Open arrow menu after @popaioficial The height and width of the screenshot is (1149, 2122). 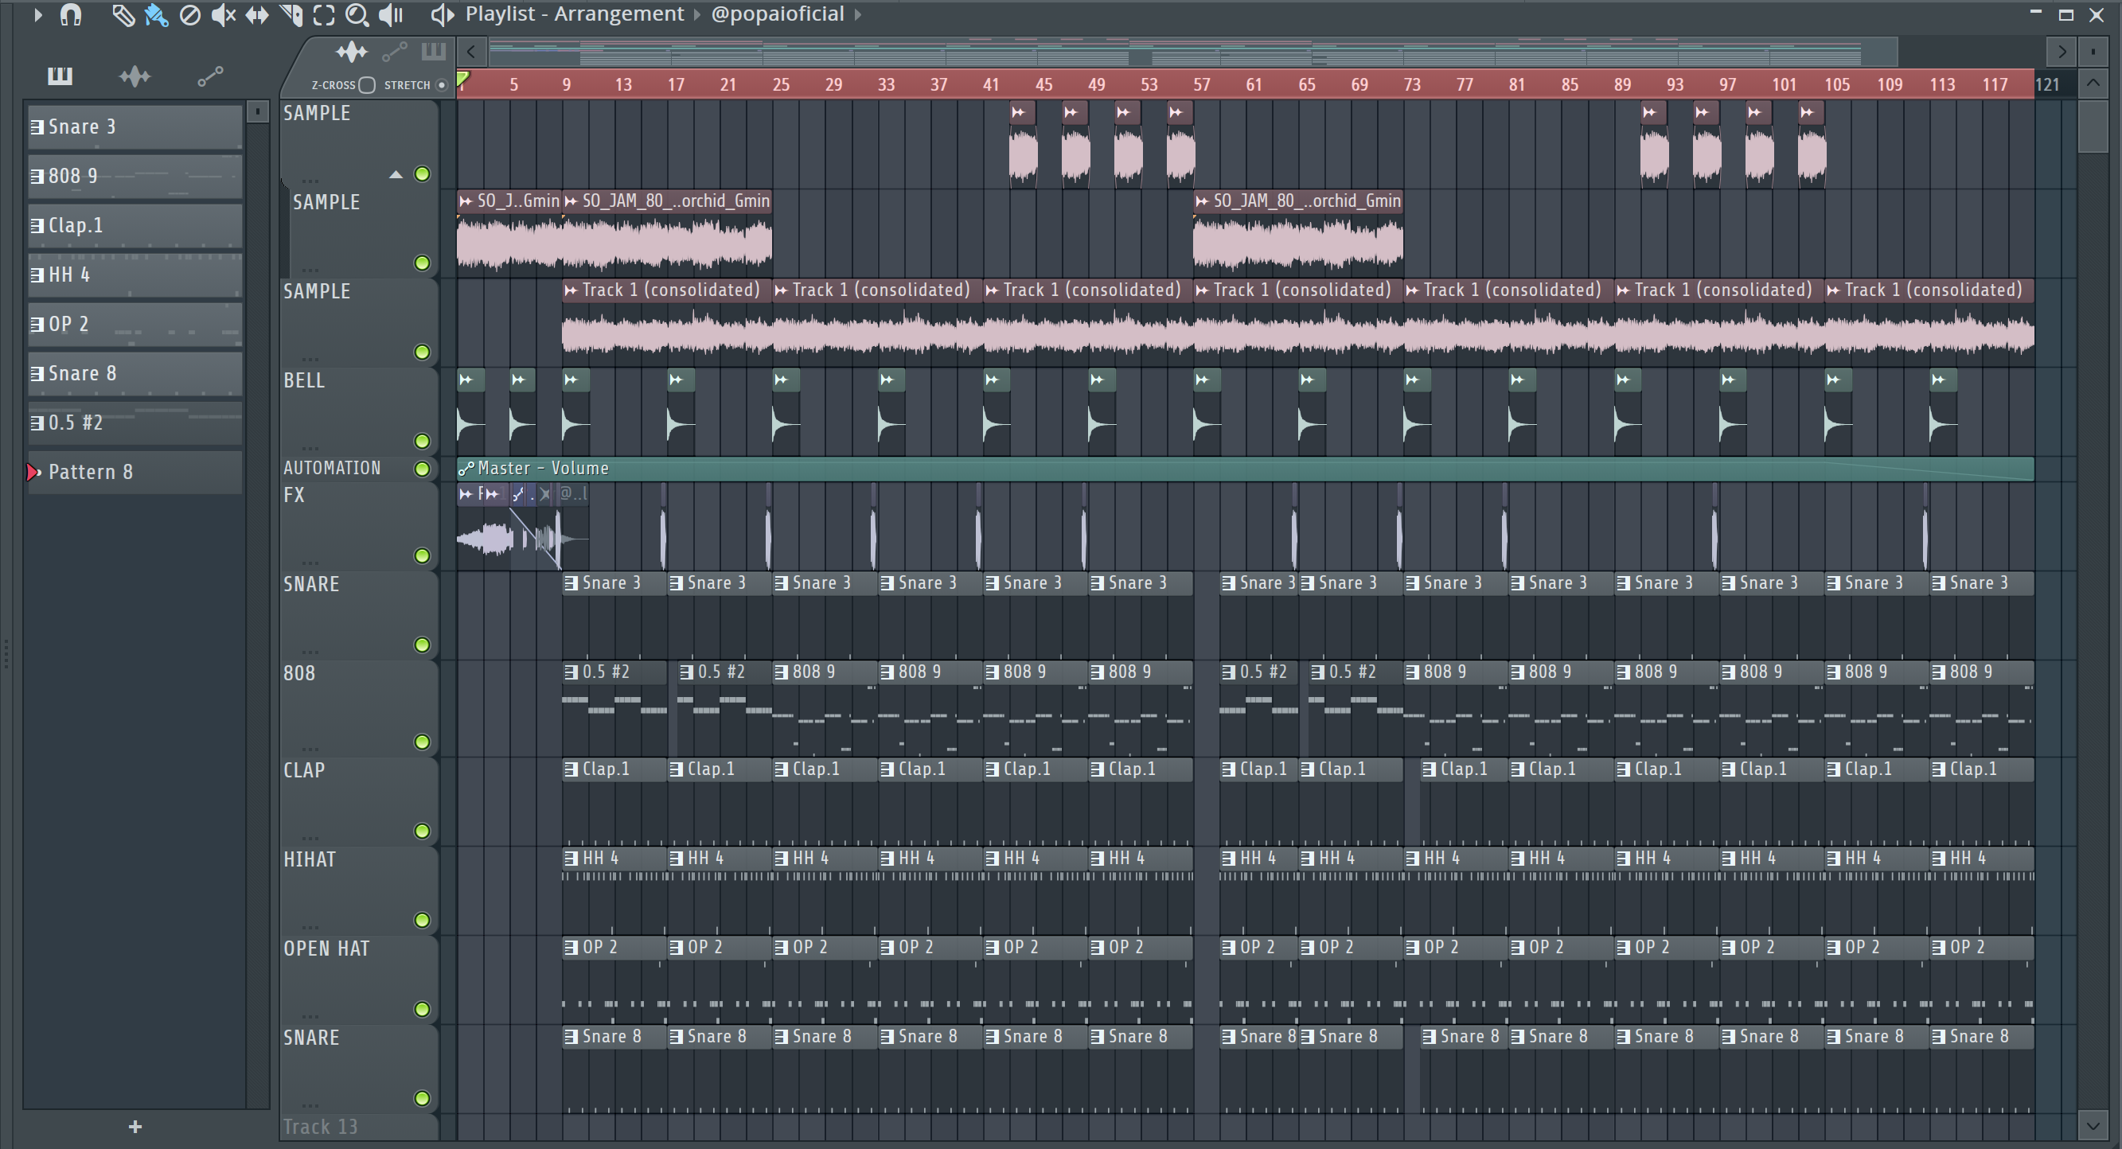(x=857, y=15)
